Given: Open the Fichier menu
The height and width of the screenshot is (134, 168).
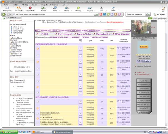Looking at the screenshot, I should (6, 5).
